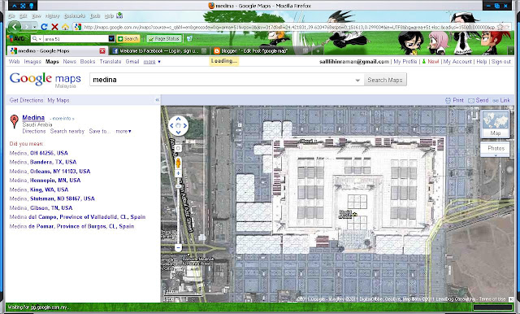Pan the map left with the left arrow

click(x=171, y=125)
